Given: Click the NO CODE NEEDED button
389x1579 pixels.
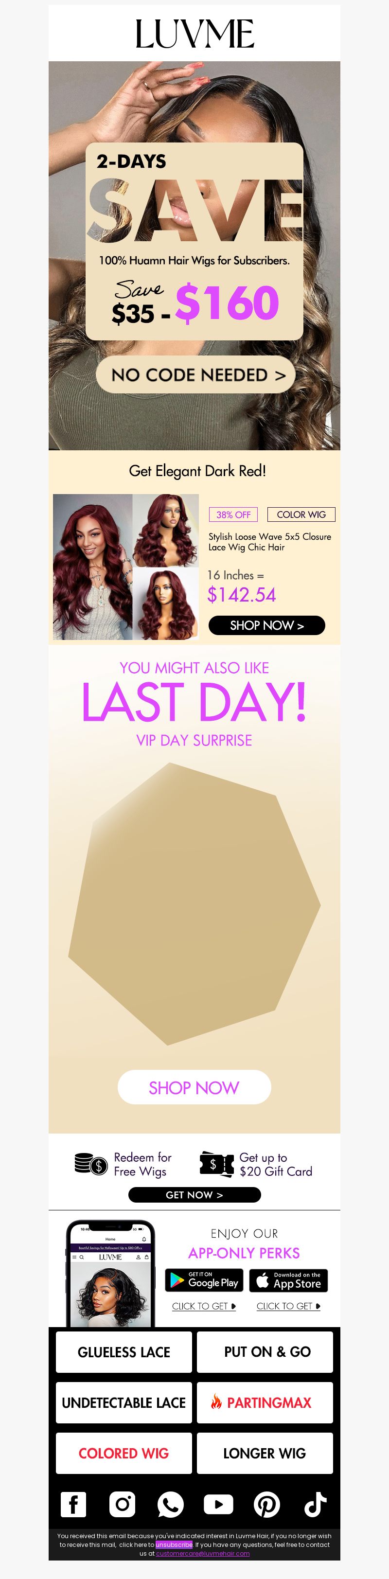Looking at the screenshot, I should 195,374.
